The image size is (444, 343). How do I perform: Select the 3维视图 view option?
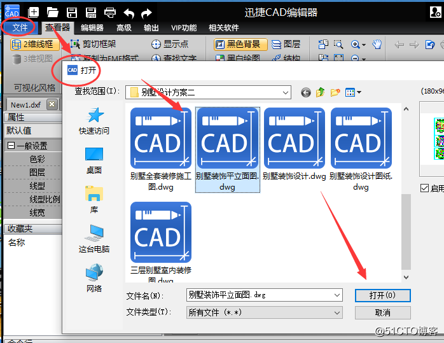(x=32, y=59)
